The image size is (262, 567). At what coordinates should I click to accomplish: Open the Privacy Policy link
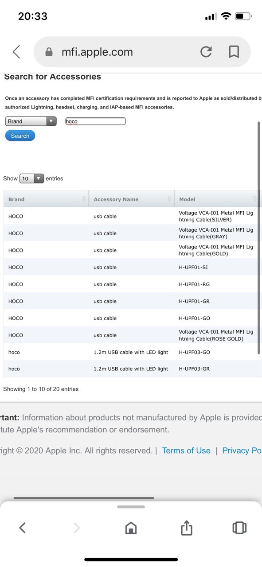[x=242, y=450]
